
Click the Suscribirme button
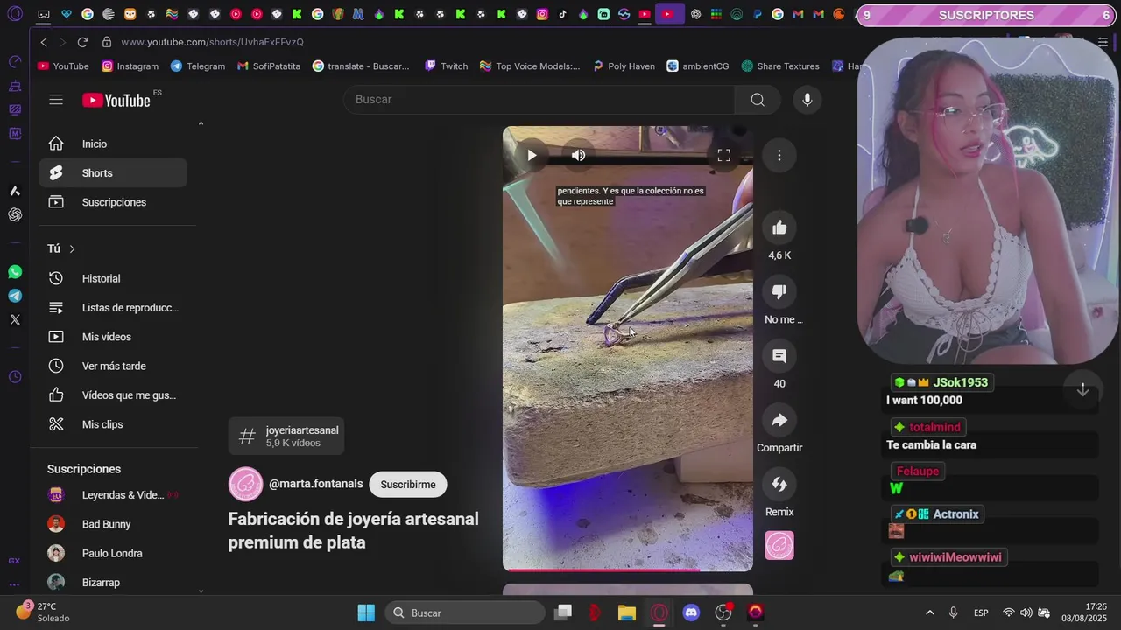[x=408, y=485]
